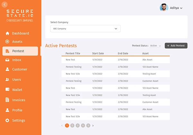The width and height of the screenshot is (193, 135).
Task: Click the Inbox tray icon
Action: (x=7, y=60)
